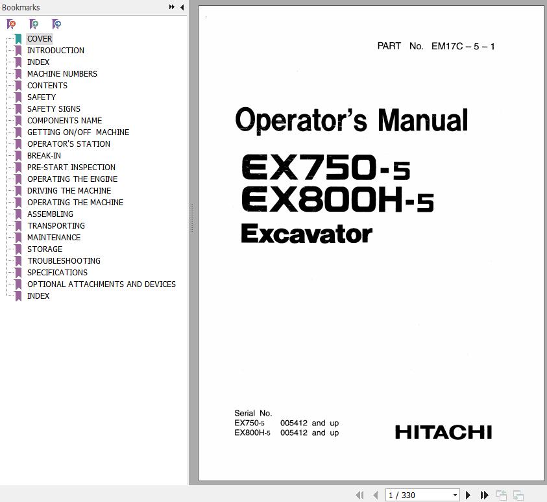Click the bookmark icon beside SAFETY SIGNS

click(18, 109)
